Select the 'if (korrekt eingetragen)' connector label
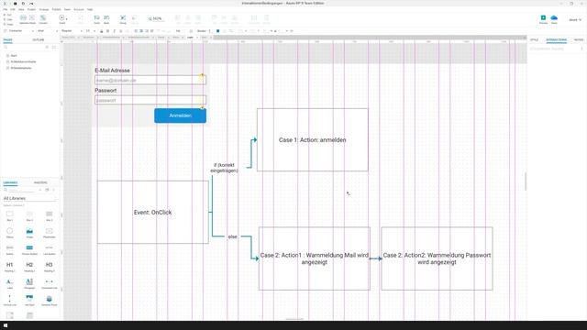The width and height of the screenshot is (587, 330). tap(224, 168)
